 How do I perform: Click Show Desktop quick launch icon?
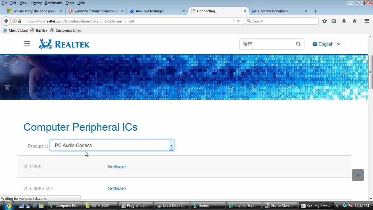click(21, 206)
